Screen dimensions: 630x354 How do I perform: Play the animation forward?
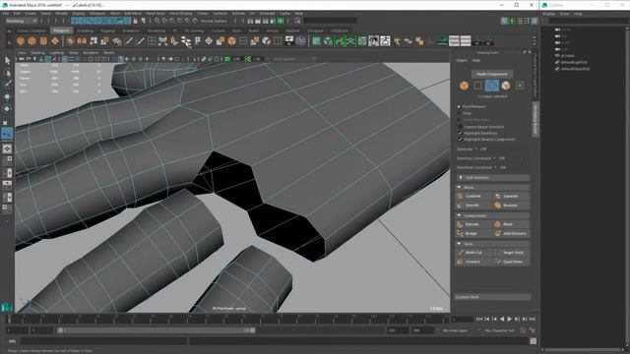(510, 319)
